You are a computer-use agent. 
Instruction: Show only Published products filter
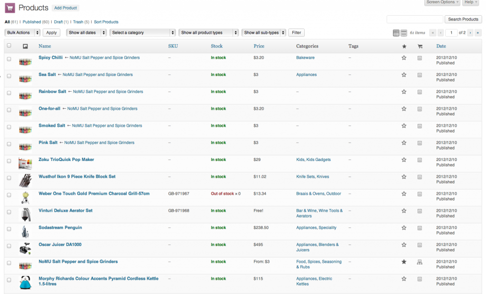(x=32, y=22)
